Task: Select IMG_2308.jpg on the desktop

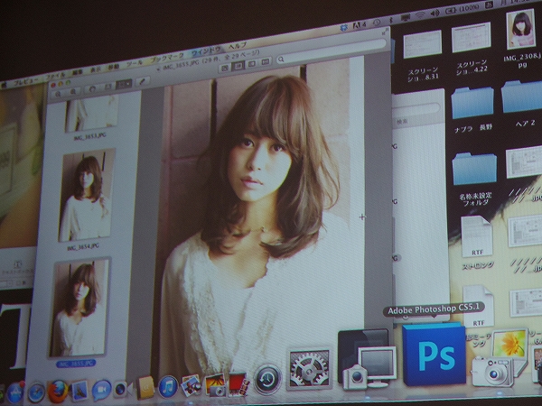Action: point(521,30)
